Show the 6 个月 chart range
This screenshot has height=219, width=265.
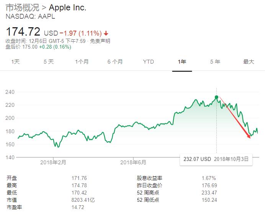tap(115, 62)
